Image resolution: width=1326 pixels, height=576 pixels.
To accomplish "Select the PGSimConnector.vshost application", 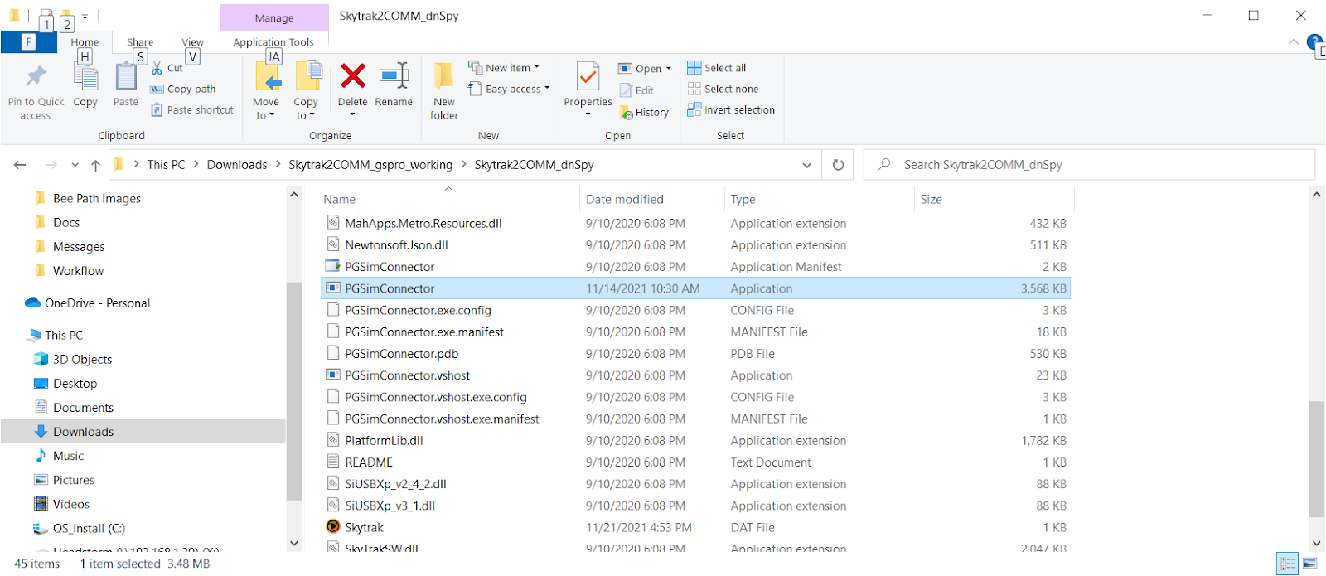I will 695,375.
